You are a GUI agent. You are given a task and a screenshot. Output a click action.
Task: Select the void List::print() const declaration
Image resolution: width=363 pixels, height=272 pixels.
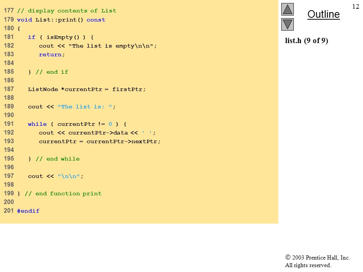(x=61, y=20)
